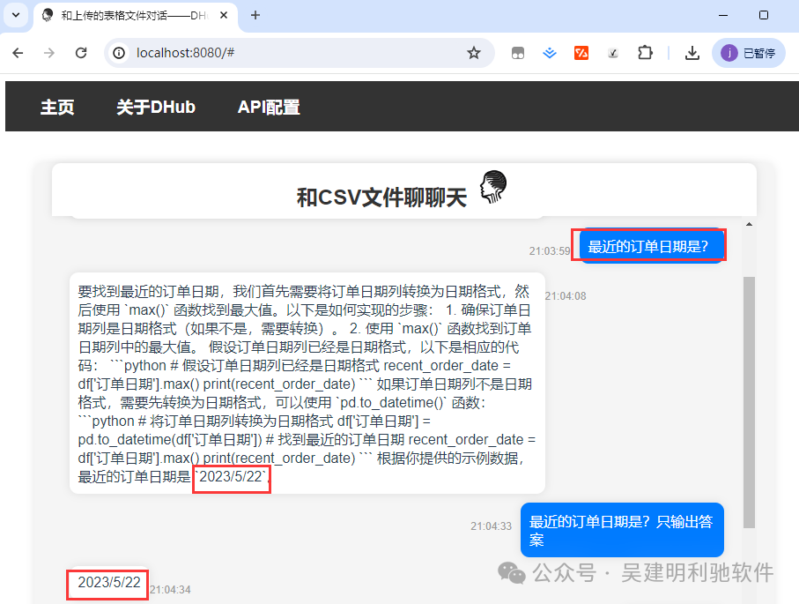799x604 pixels.
Task: Click the localhost:8080 address bar
Action: pyautogui.click(x=291, y=53)
